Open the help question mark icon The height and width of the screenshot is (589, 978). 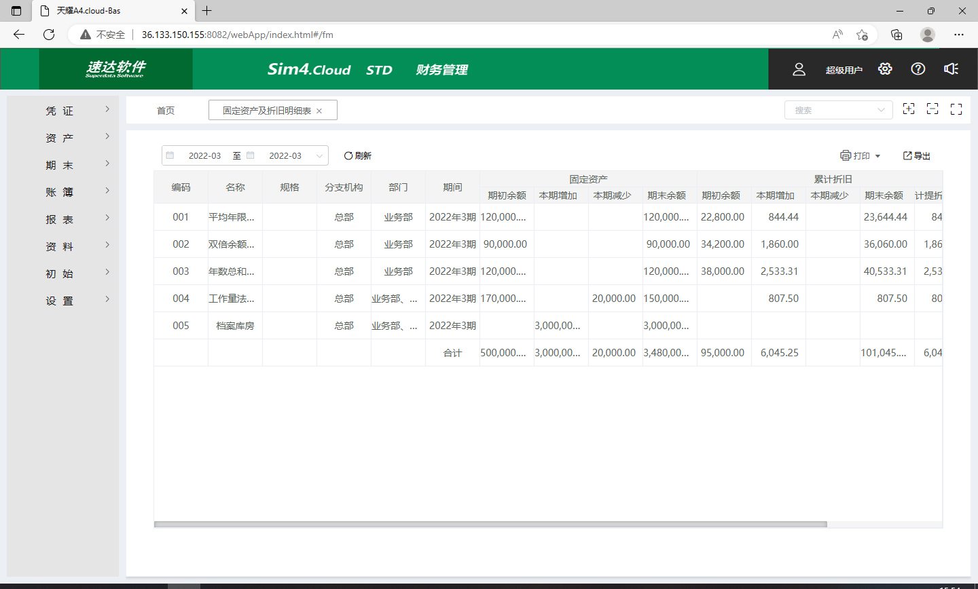pyautogui.click(x=918, y=69)
